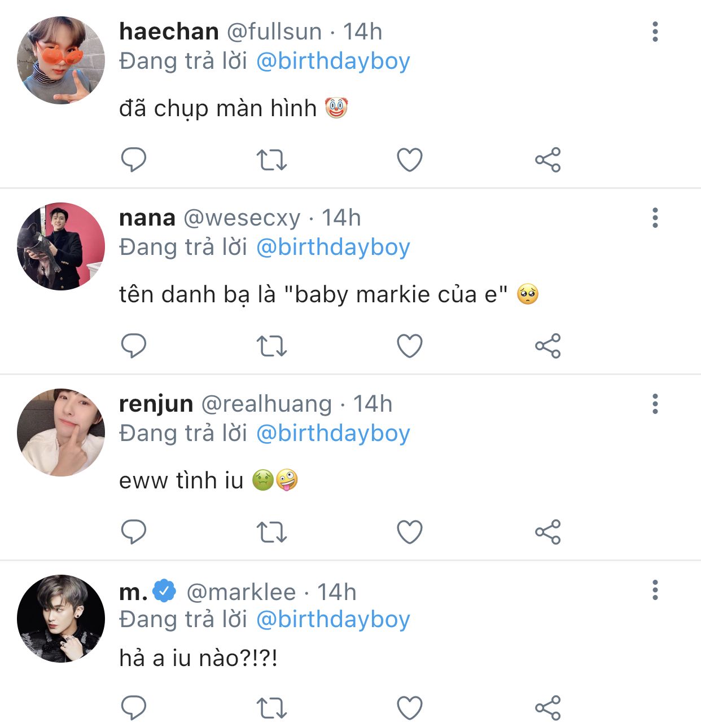This screenshot has height=723, width=701.
Task: Click the renjun display name
Action: (156, 404)
